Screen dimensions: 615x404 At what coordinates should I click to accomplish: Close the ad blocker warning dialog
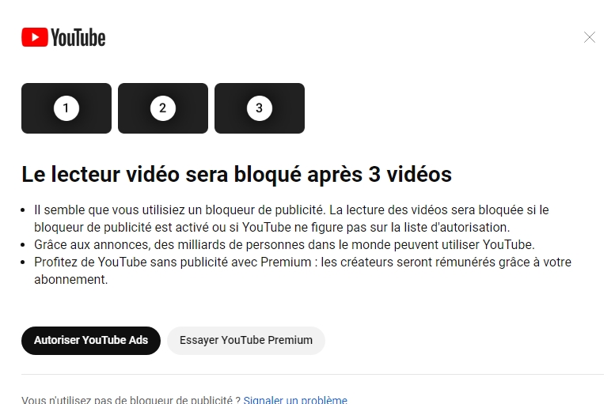click(x=590, y=38)
